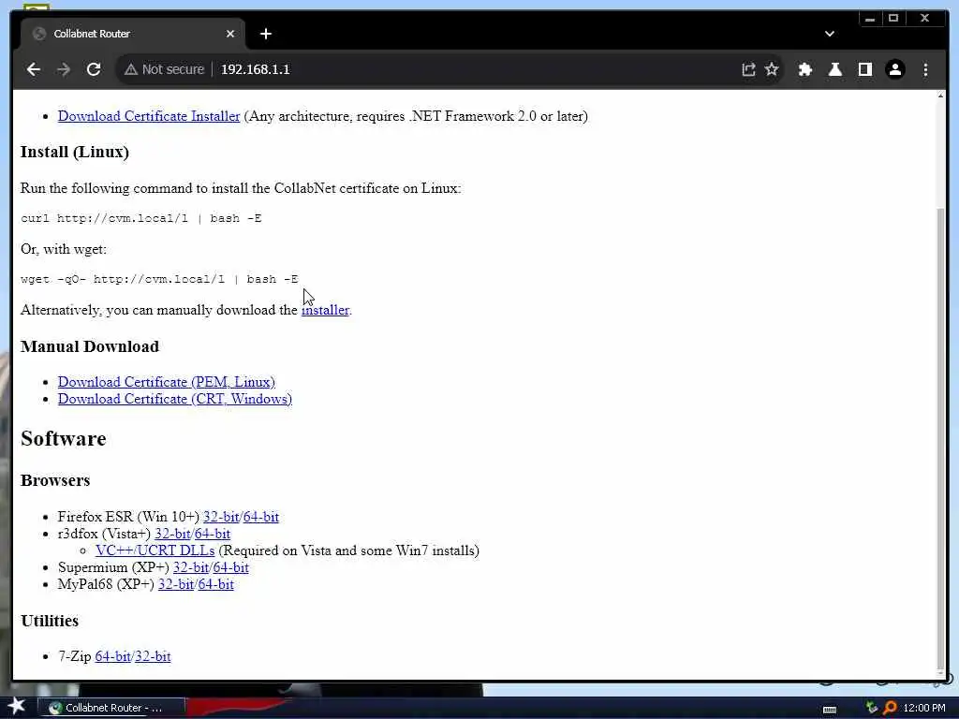The image size is (959, 719).
Task: Download Certificate (CRT, Windows)
Action: [x=175, y=399]
